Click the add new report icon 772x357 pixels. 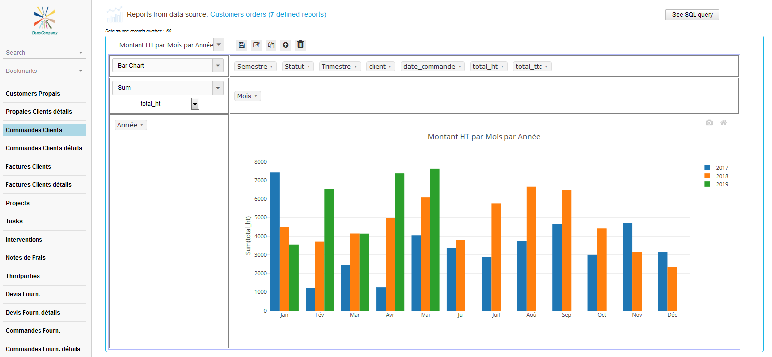tap(285, 45)
